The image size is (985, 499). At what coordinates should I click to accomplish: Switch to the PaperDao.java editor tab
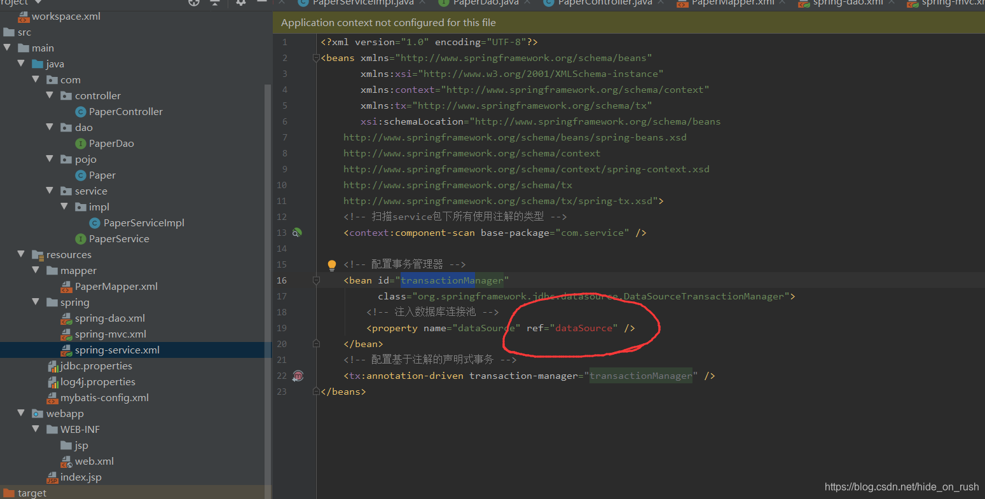click(x=486, y=3)
